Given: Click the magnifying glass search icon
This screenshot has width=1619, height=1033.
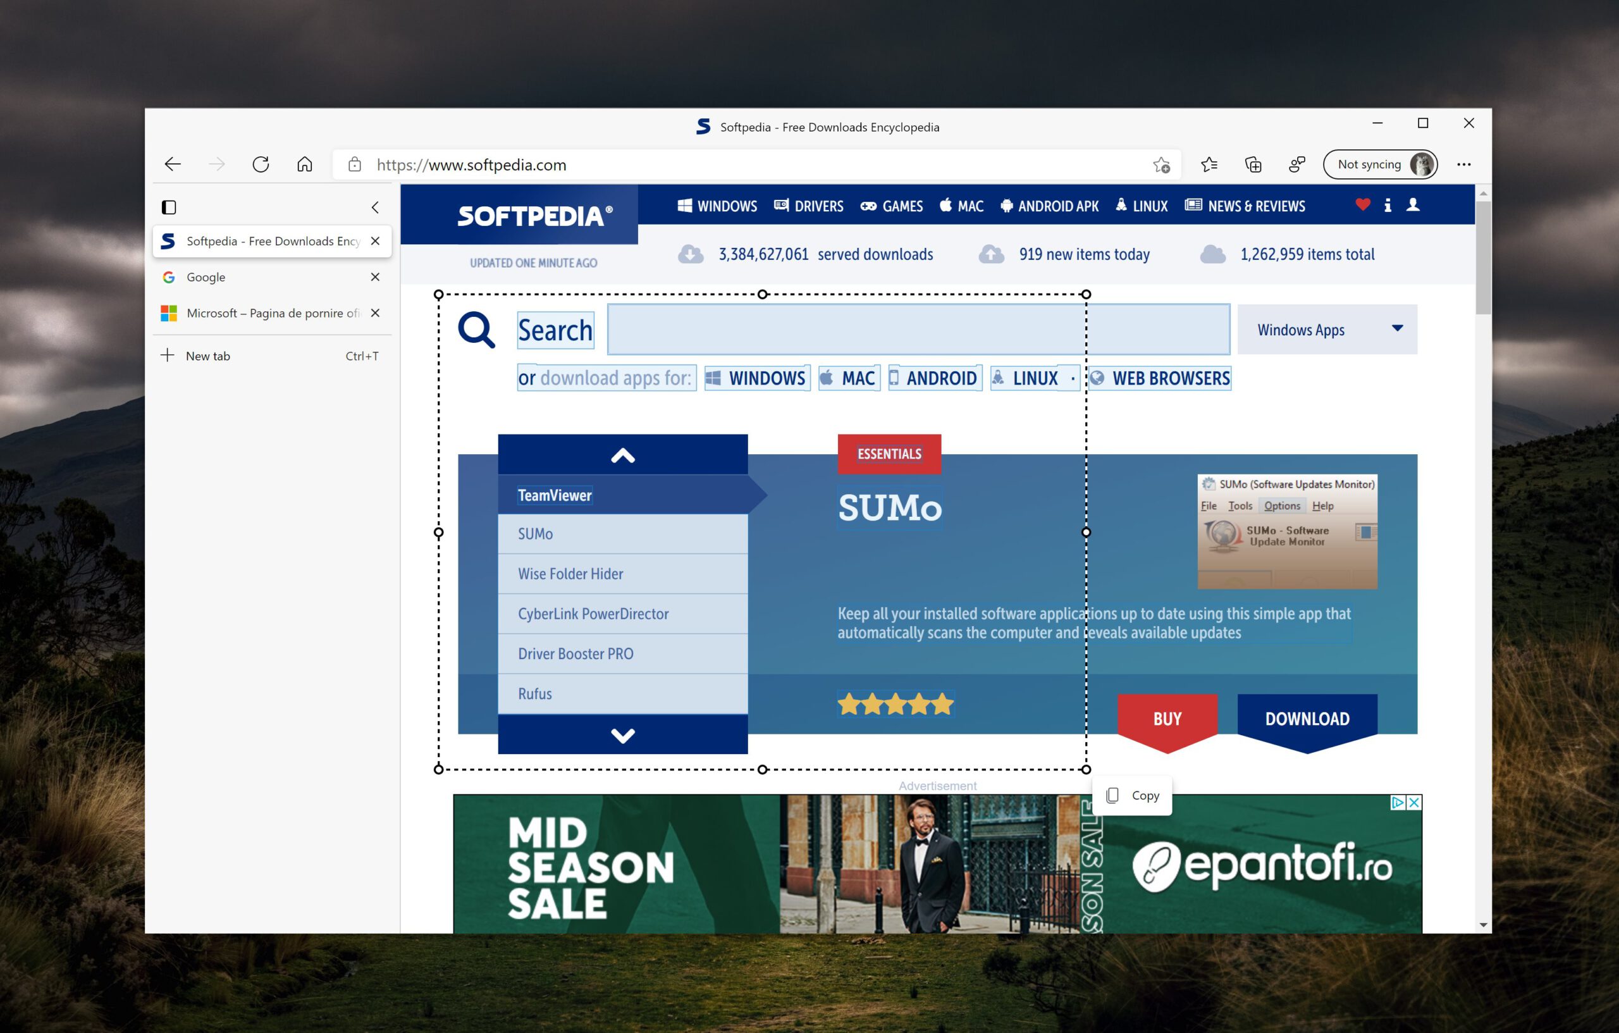Looking at the screenshot, I should 476,330.
